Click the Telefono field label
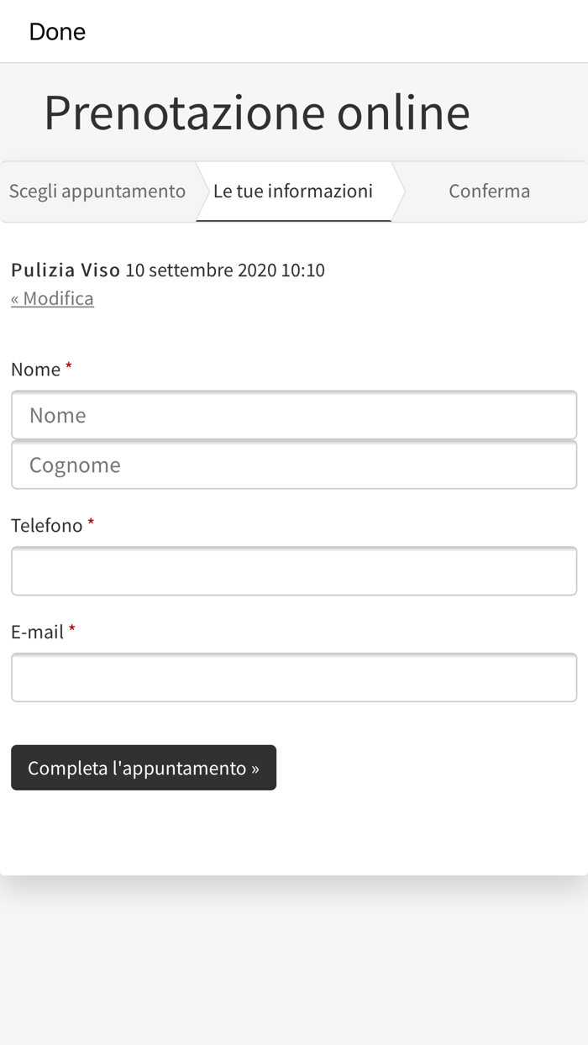 [x=46, y=526]
